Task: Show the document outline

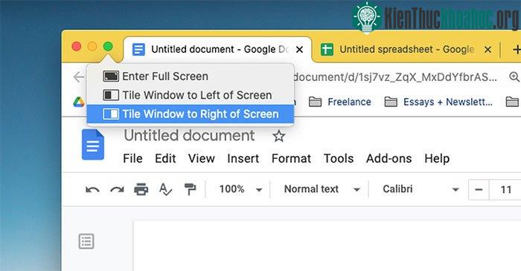Action: click(x=86, y=241)
